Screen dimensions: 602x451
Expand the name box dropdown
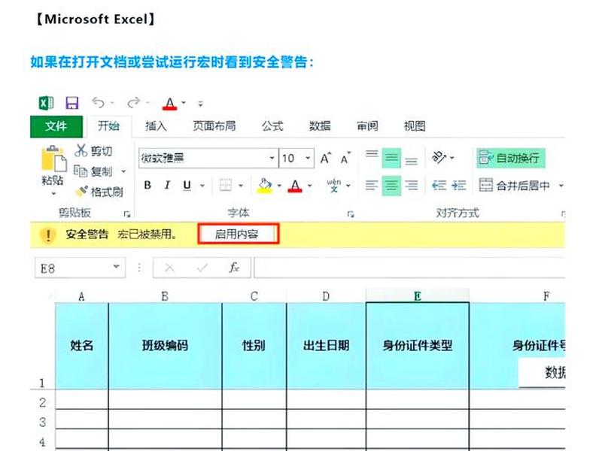click(116, 267)
